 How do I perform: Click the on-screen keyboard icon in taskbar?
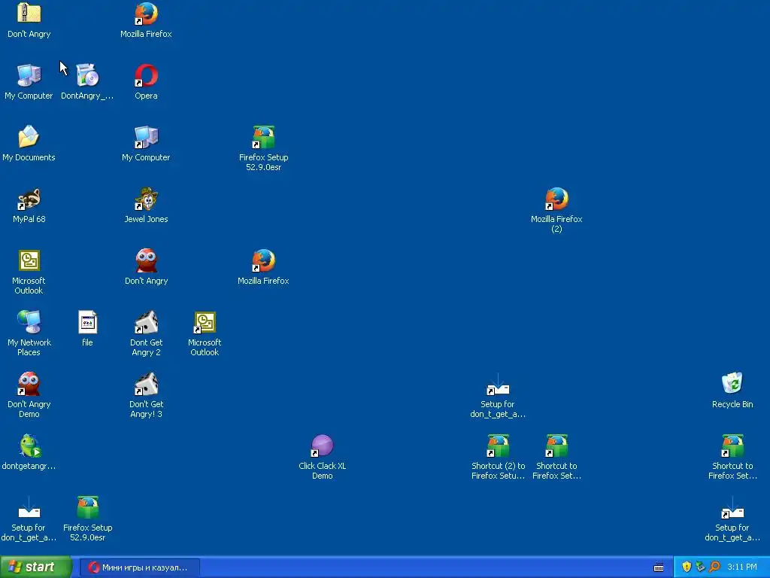coord(659,567)
